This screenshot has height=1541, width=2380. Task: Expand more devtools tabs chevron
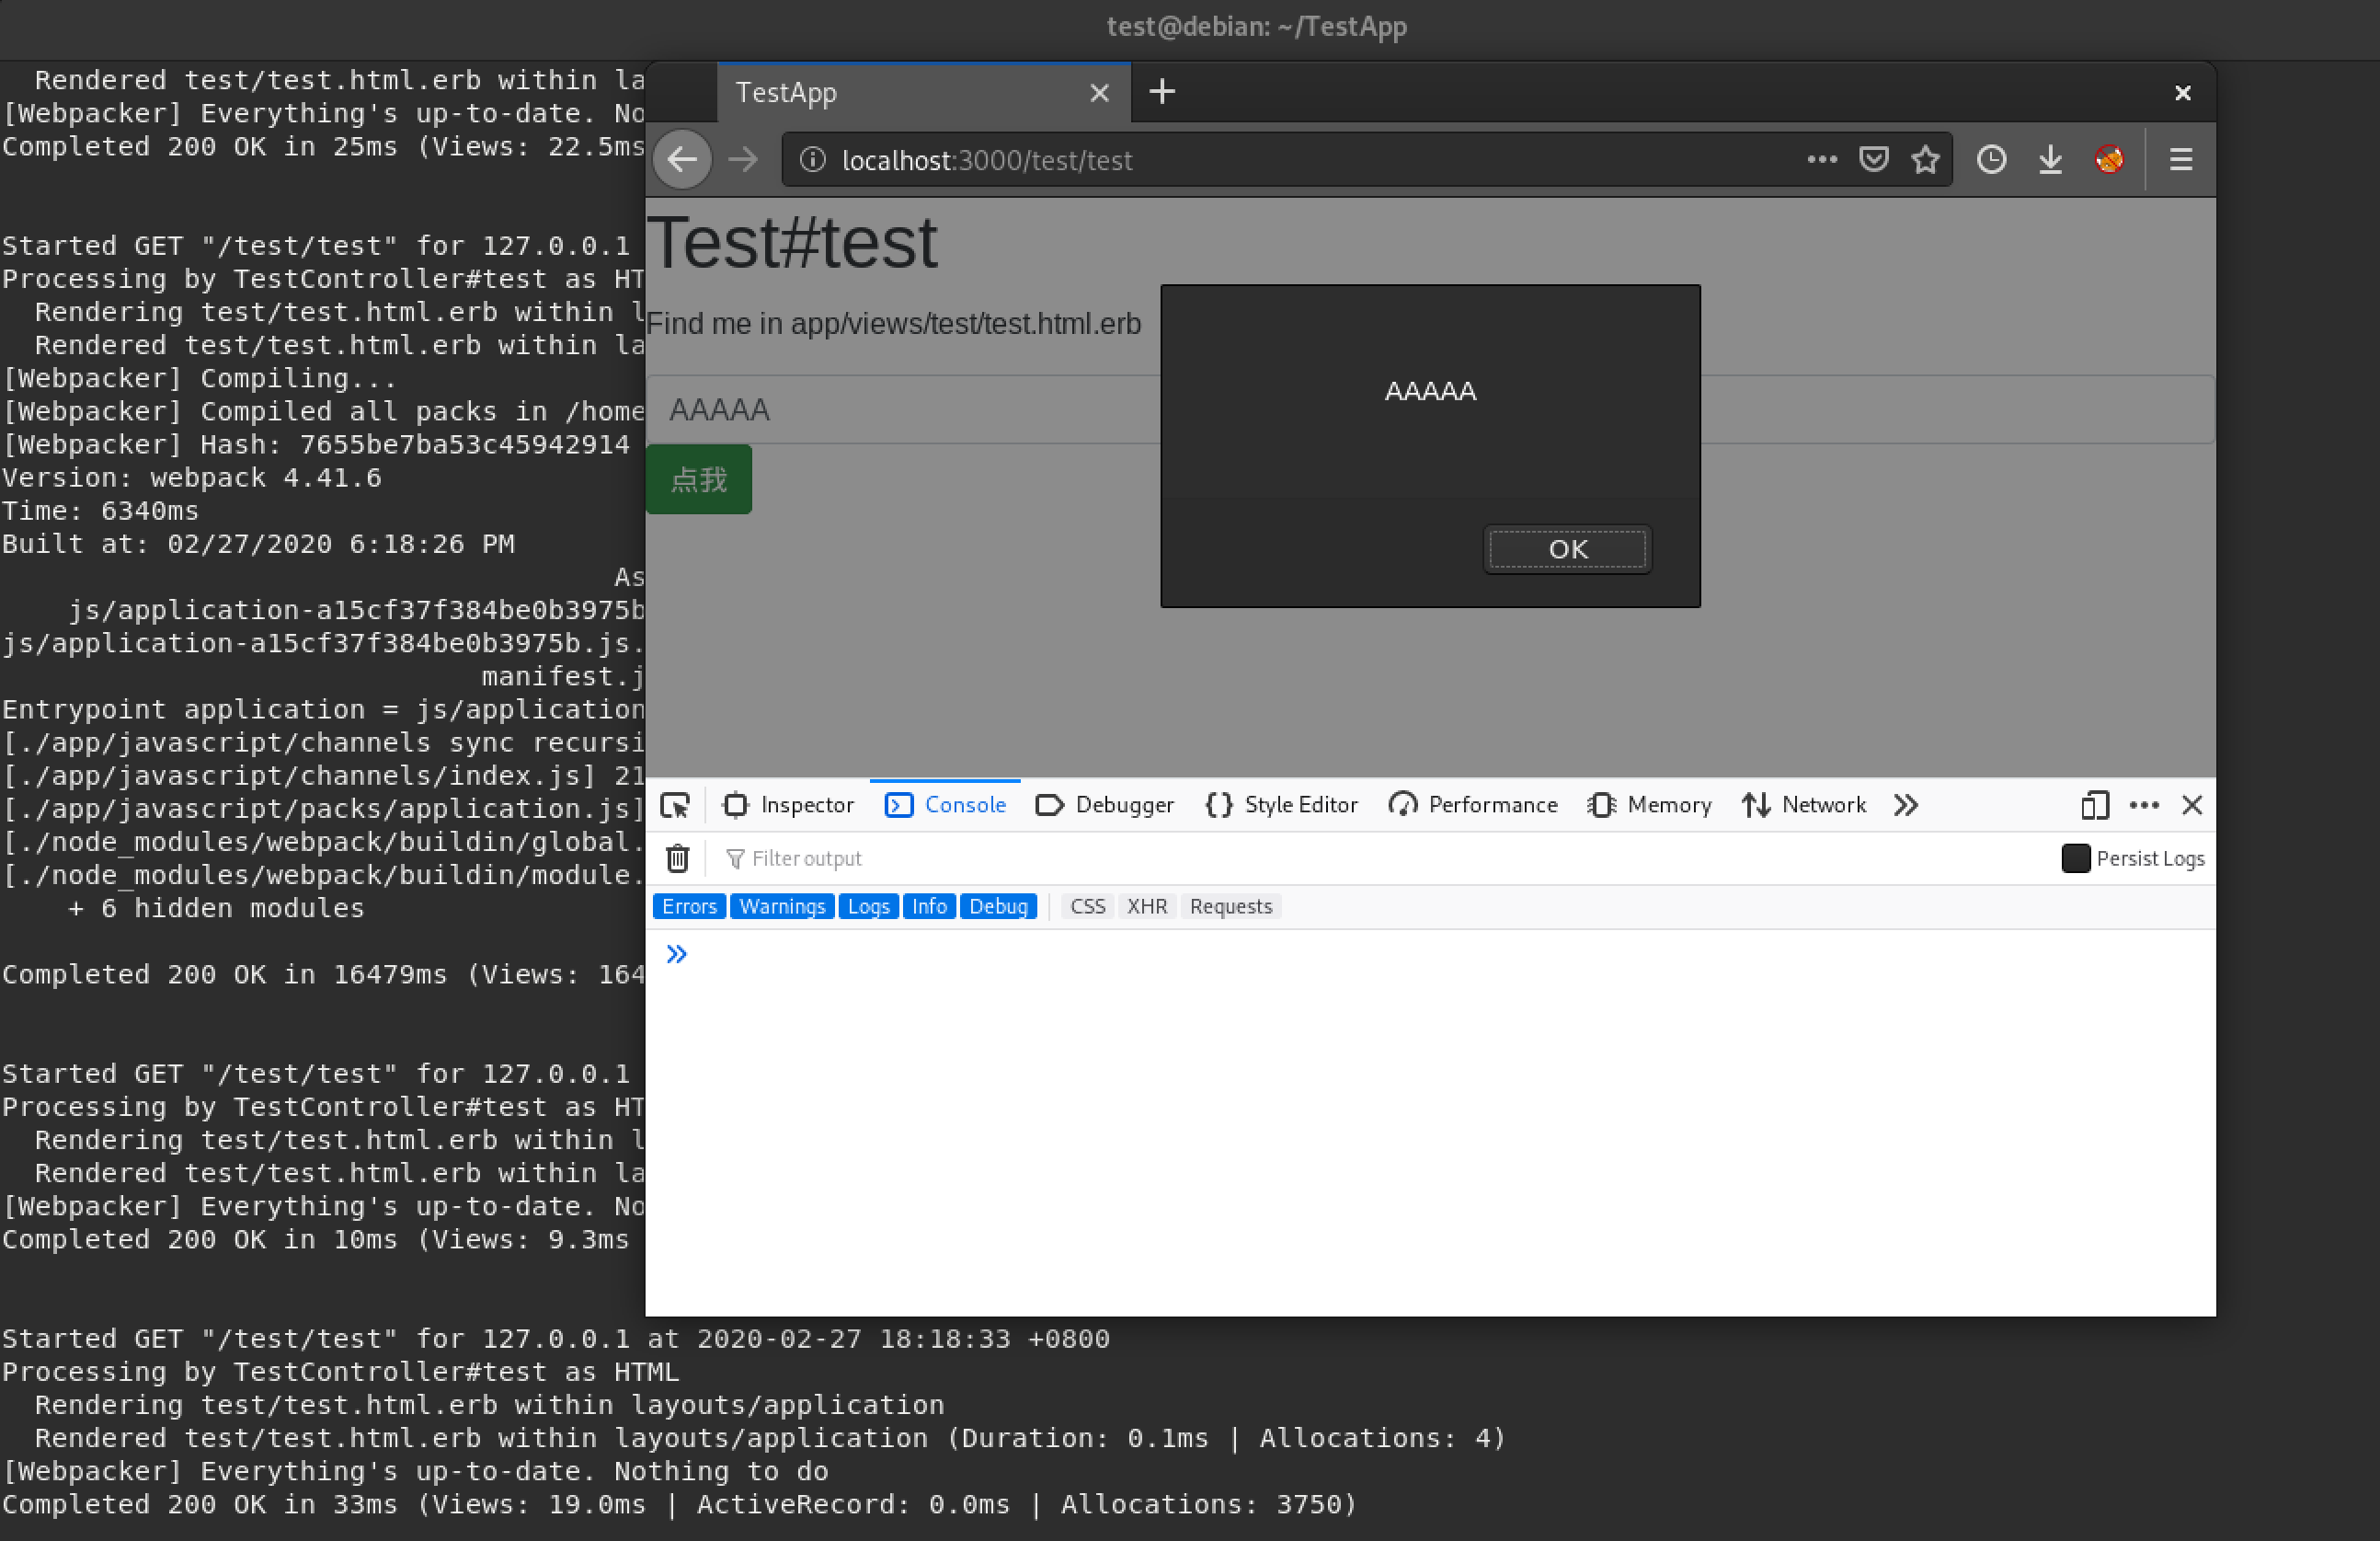1905,806
